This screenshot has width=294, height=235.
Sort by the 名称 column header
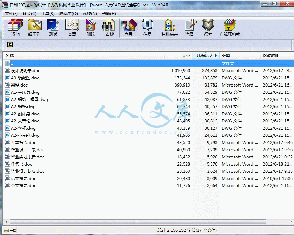[x=84, y=55]
